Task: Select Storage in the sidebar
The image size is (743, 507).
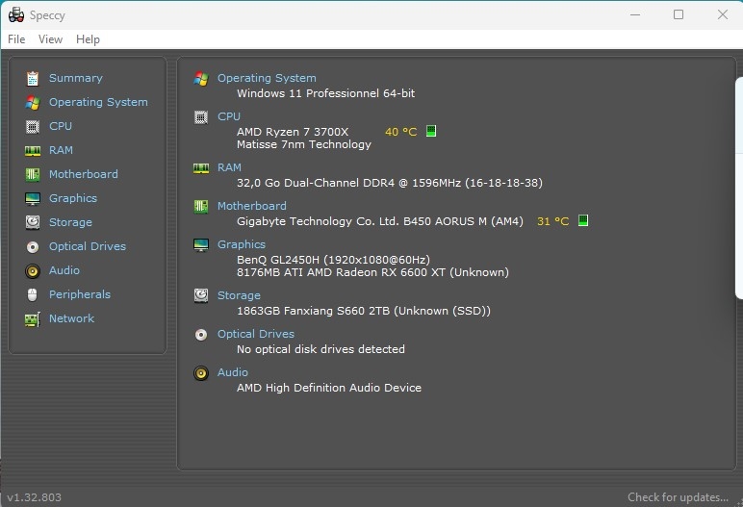Action: point(70,222)
